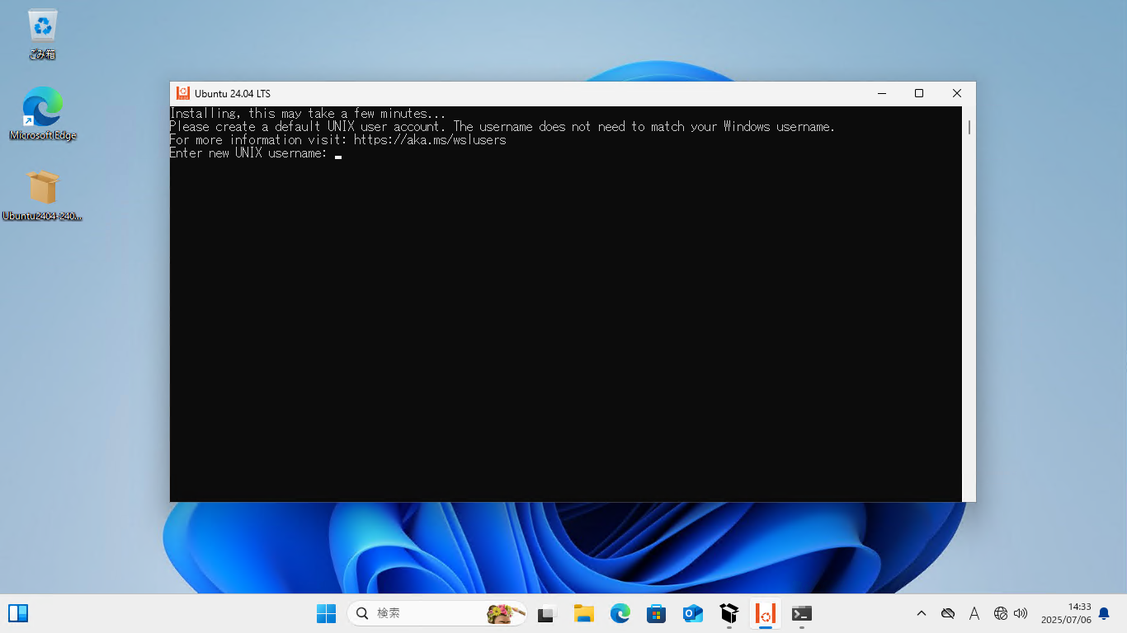Open the volume speaker tray icon
The image size is (1127, 633).
point(1021,613)
